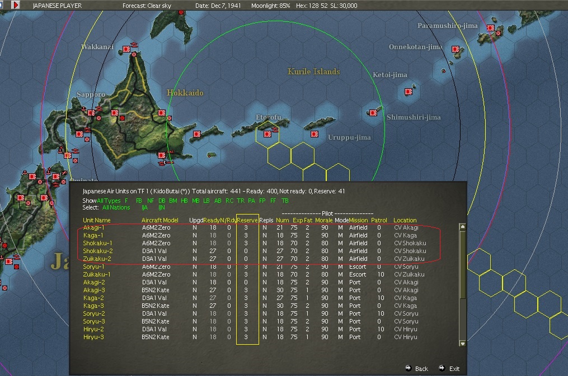Filter the list by FP floatplane type
Viewport: 568px width, 376px height.
(x=262, y=201)
